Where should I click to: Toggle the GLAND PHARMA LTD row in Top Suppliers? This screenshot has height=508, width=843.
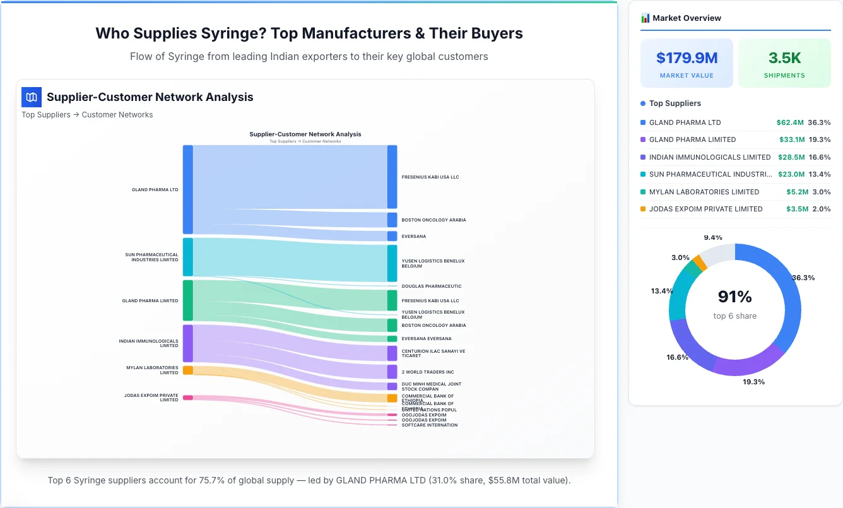pos(735,122)
